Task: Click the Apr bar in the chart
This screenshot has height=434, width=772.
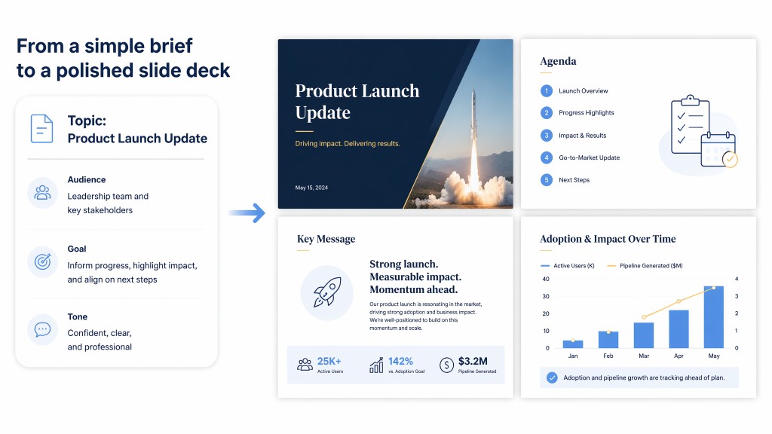Action: coord(679,329)
